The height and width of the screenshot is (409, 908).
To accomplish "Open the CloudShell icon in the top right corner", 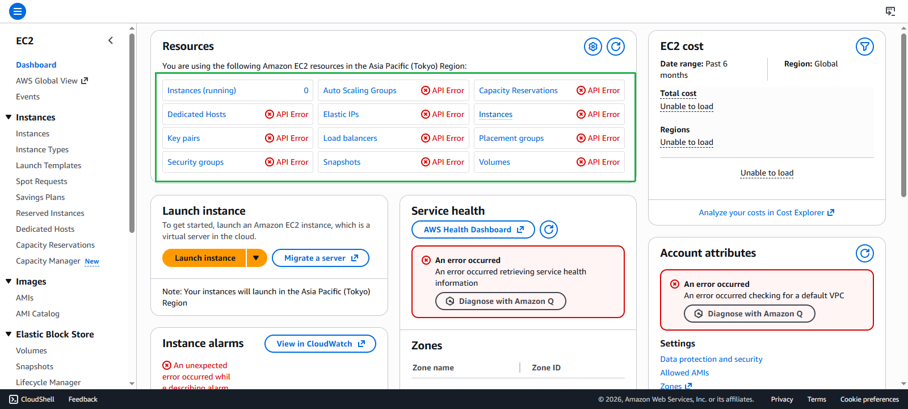I will point(890,11).
